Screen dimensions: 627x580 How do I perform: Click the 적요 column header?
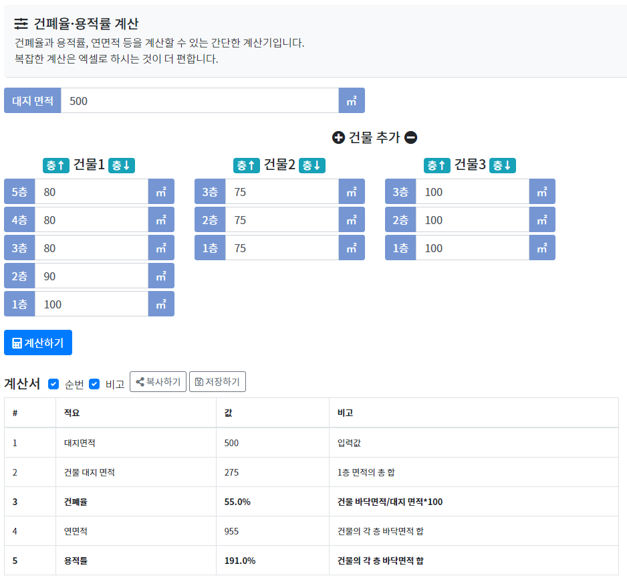pyautogui.click(x=72, y=413)
